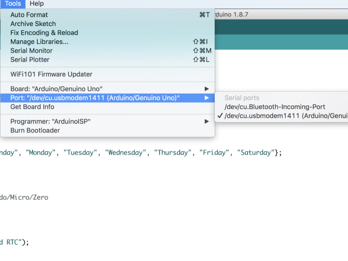The image size is (348, 261).
Task: Open the Help menu
Action: click(x=37, y=3)
